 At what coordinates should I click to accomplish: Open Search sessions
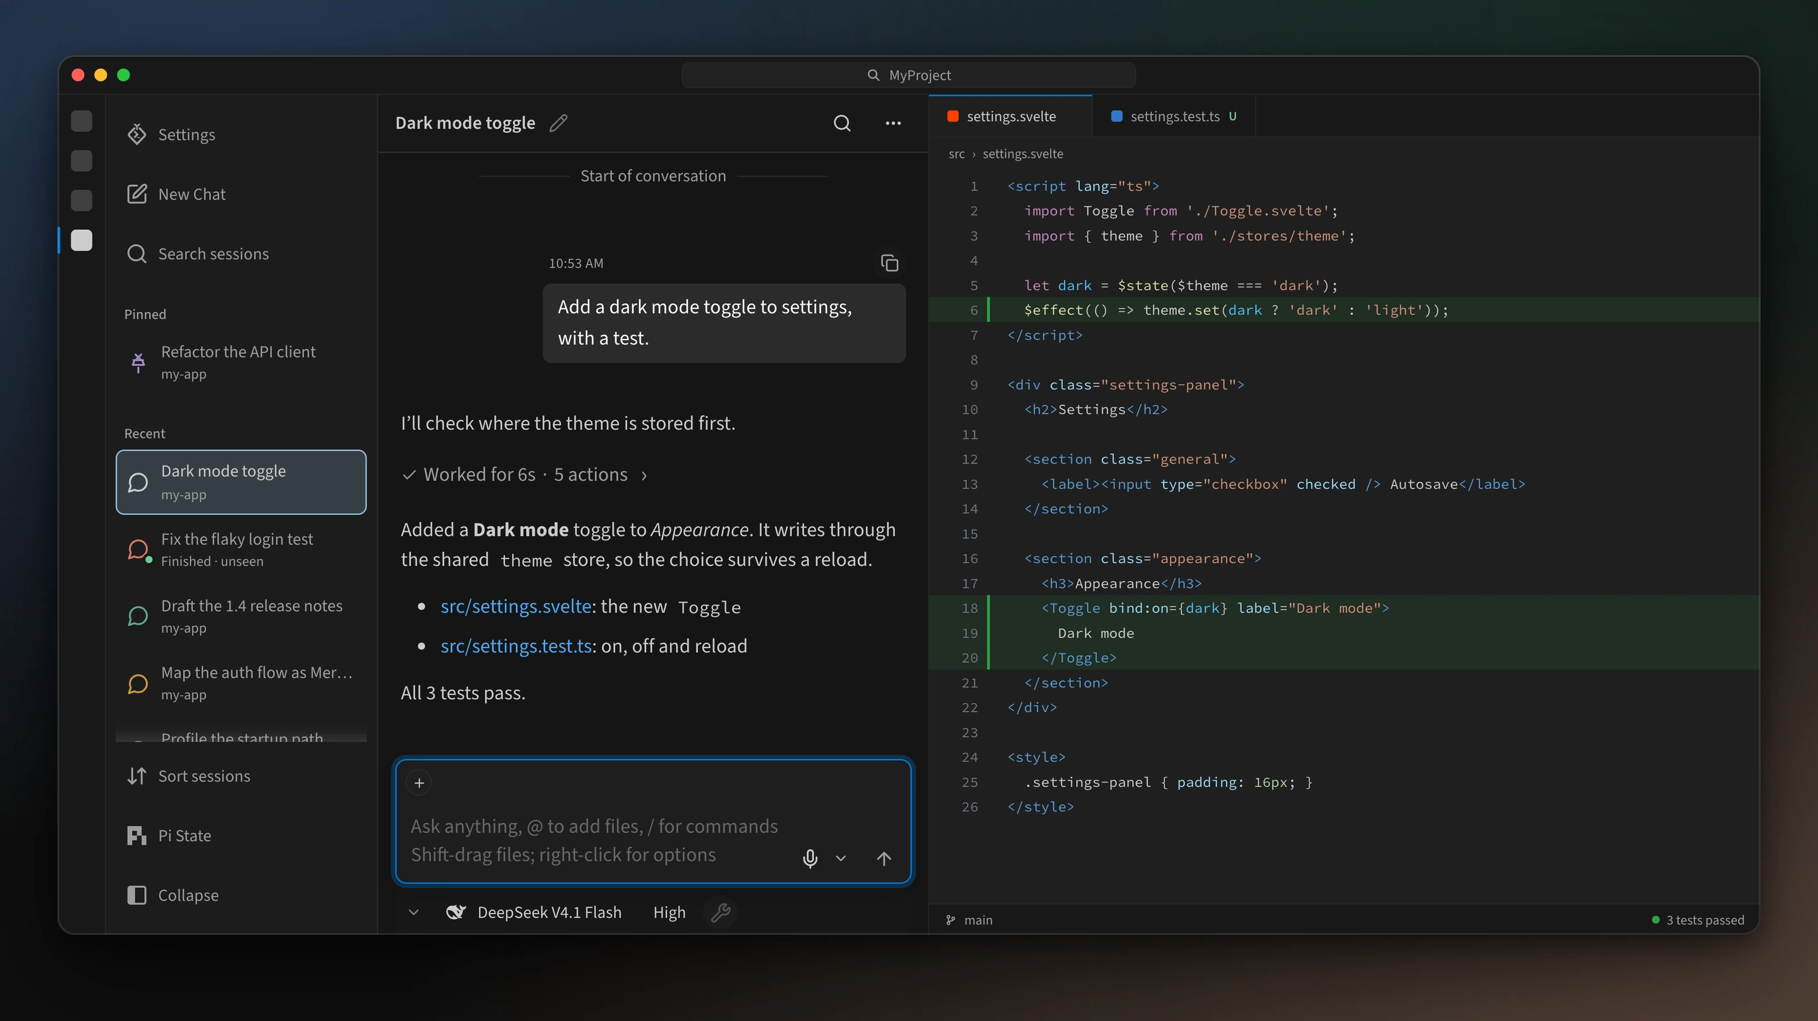(241, 253)
